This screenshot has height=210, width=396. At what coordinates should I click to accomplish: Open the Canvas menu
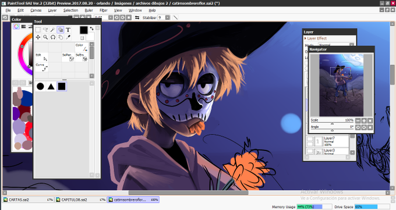click(x=36, y=10)
